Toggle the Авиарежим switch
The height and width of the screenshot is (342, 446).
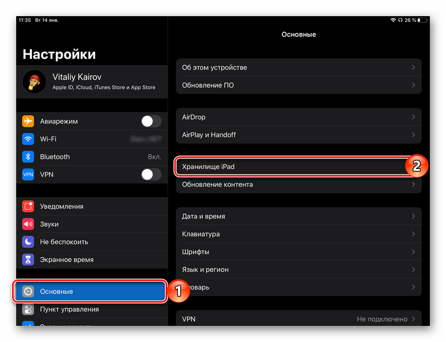151,122
